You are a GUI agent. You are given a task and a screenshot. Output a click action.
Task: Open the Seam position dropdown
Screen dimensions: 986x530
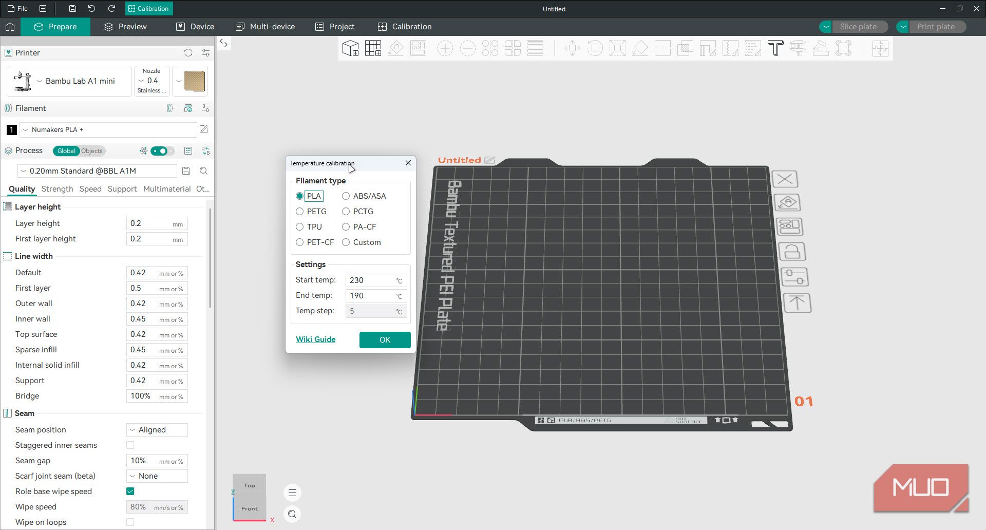click(157, 430)
